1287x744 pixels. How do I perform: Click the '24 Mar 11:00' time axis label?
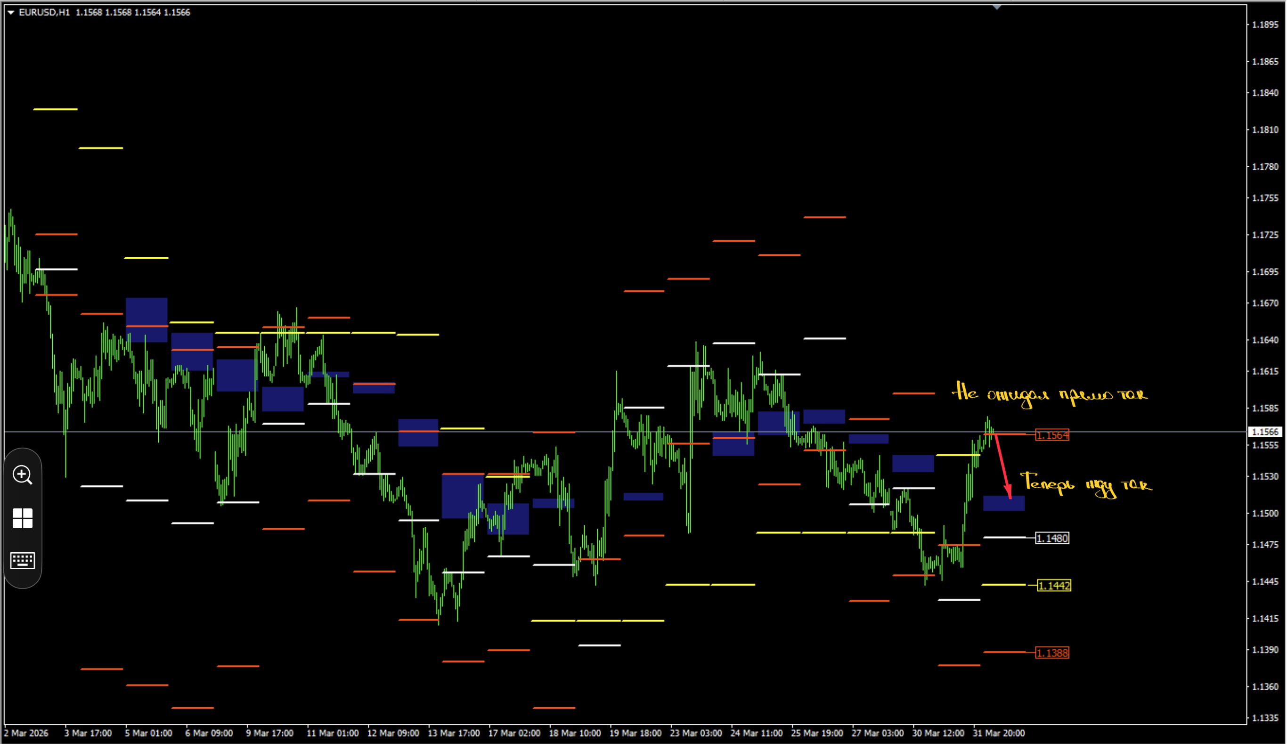click(757, 733)
